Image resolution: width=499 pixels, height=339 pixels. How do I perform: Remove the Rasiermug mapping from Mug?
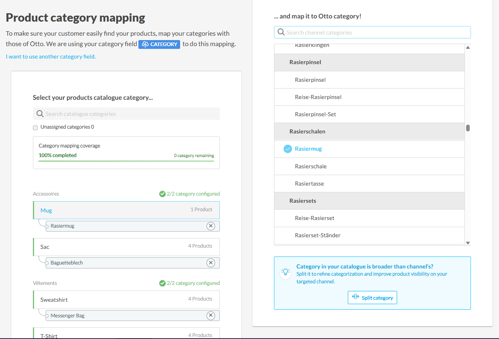(211, 226)
